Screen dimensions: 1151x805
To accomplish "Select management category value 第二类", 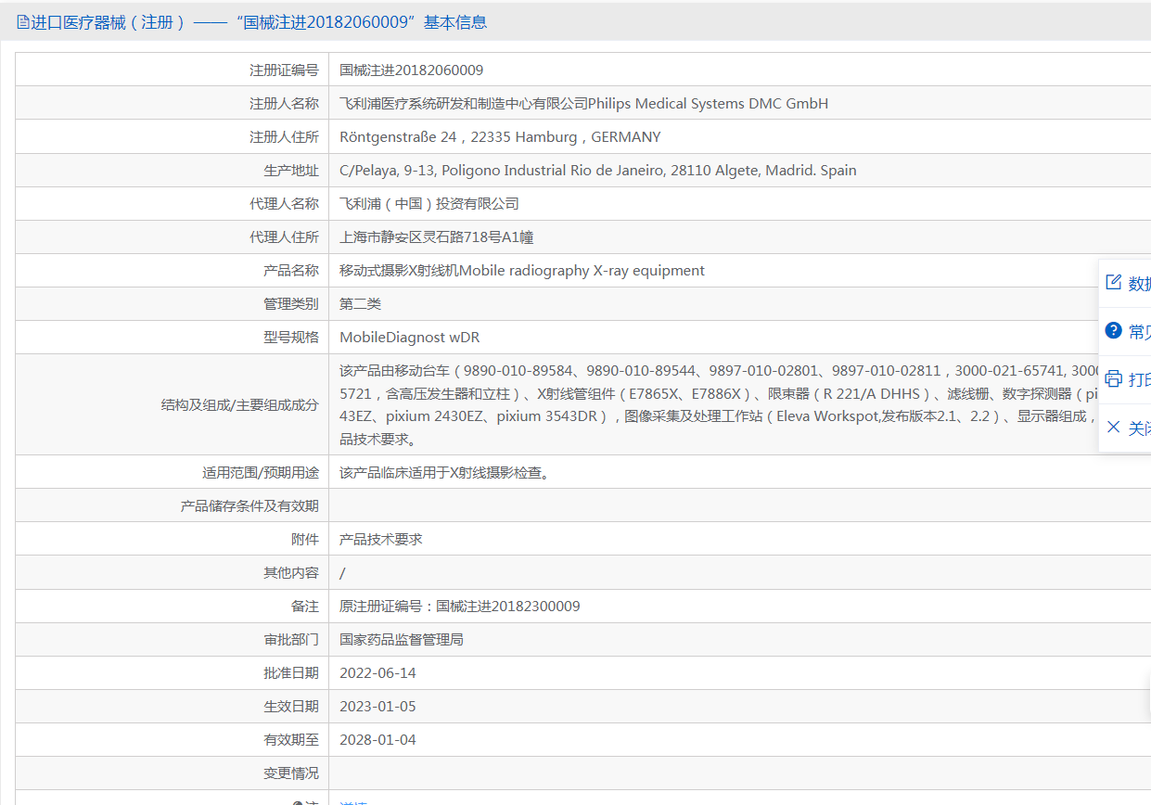I will (x=361, y=303).
